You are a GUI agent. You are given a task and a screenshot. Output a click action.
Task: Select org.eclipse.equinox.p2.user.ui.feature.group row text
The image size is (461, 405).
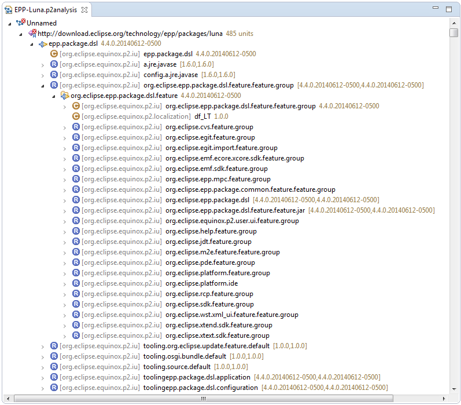click(232, 221)
